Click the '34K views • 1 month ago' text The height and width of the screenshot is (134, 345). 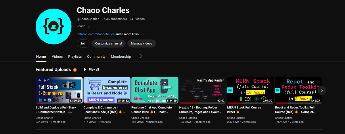51,122
